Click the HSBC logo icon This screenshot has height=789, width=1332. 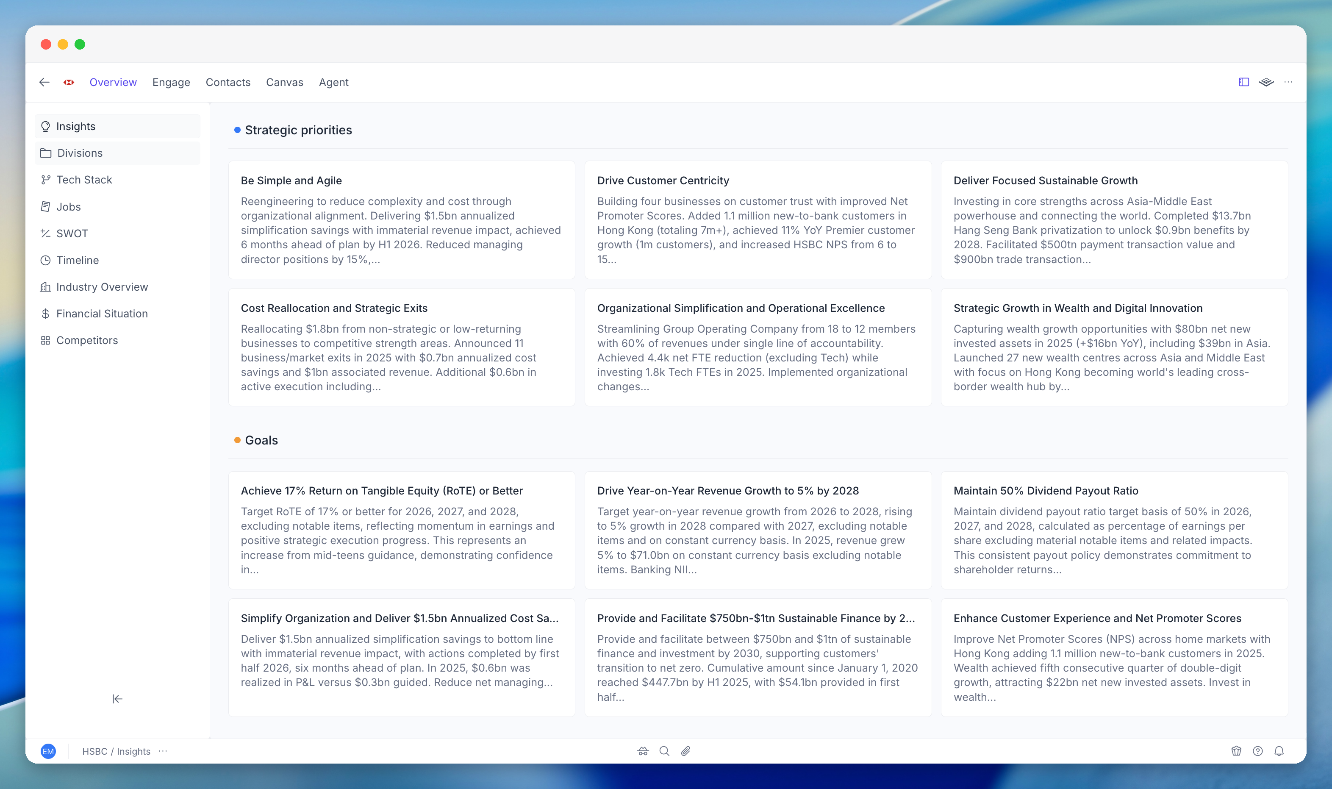pyautogui.click(x=69, y=82)
